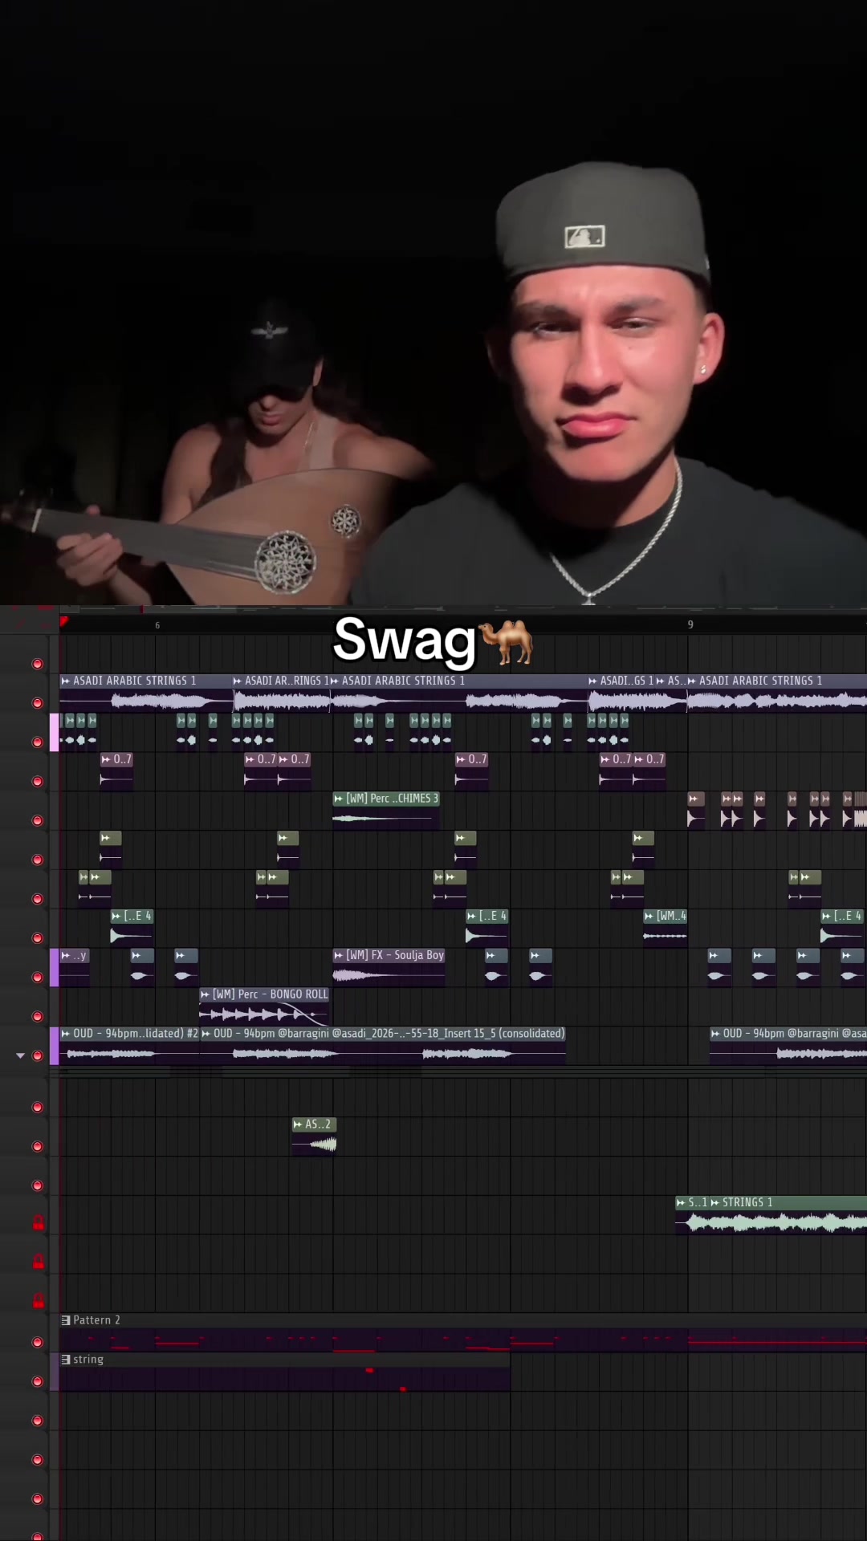Click the lock icon on STRINGS 1 track
This screenshot has width=867, height=1541.
pyautogui.click(x=38, y=1222)
